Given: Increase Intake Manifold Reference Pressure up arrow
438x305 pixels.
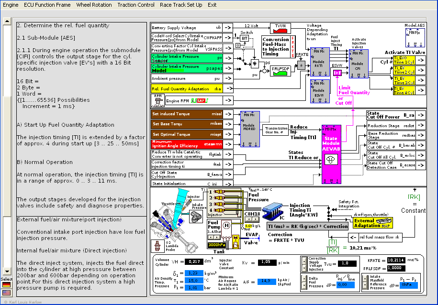Looking at the screenshot, I should pos(365,279).
